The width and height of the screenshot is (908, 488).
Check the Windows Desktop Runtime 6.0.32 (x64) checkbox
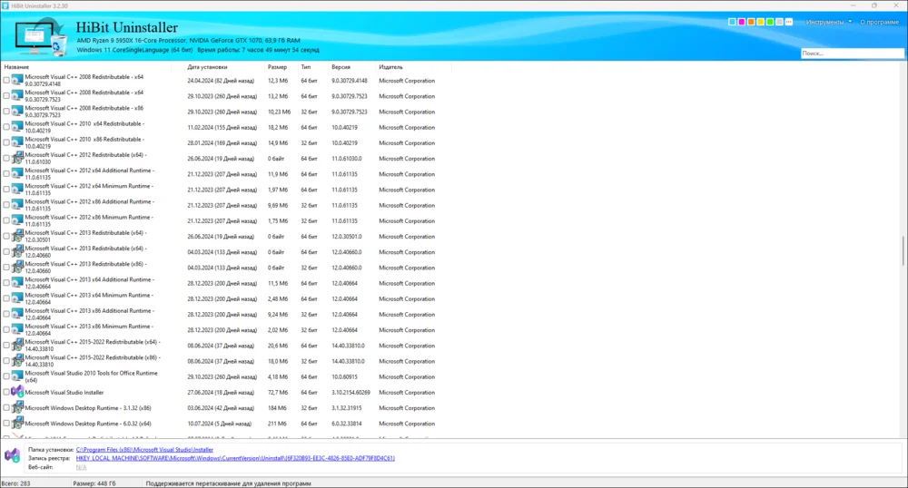coord(6,424)
